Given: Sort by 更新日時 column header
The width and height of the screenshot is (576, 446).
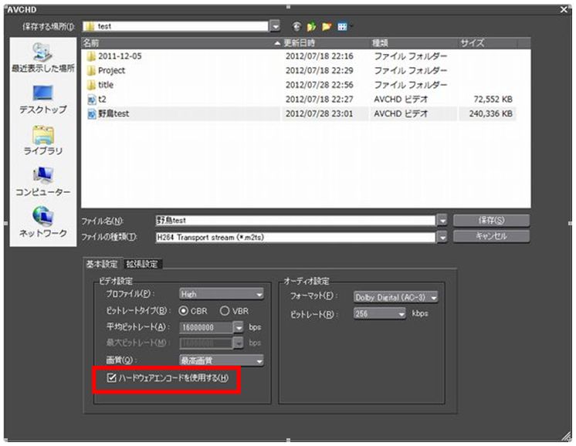Looking at the screenshot, I should (326, 43).
